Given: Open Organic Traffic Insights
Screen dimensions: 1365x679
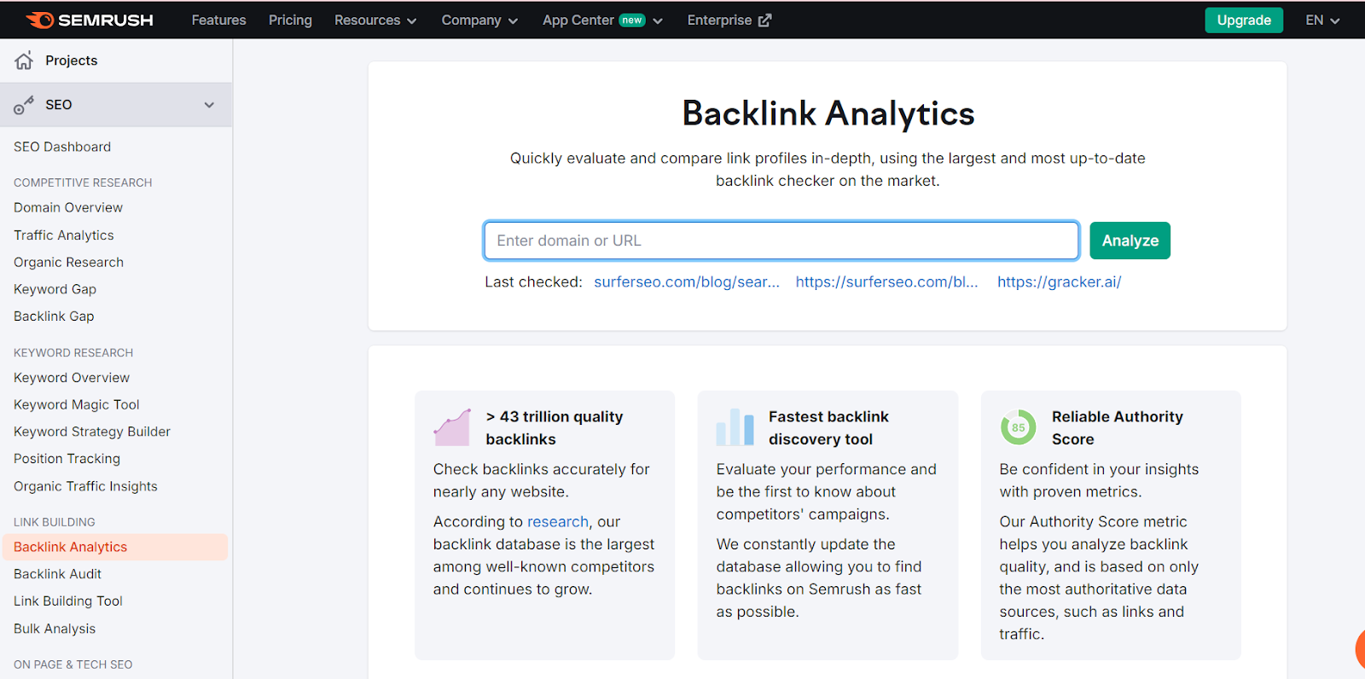Looking at the screenshot, I should tap(85, 486).
